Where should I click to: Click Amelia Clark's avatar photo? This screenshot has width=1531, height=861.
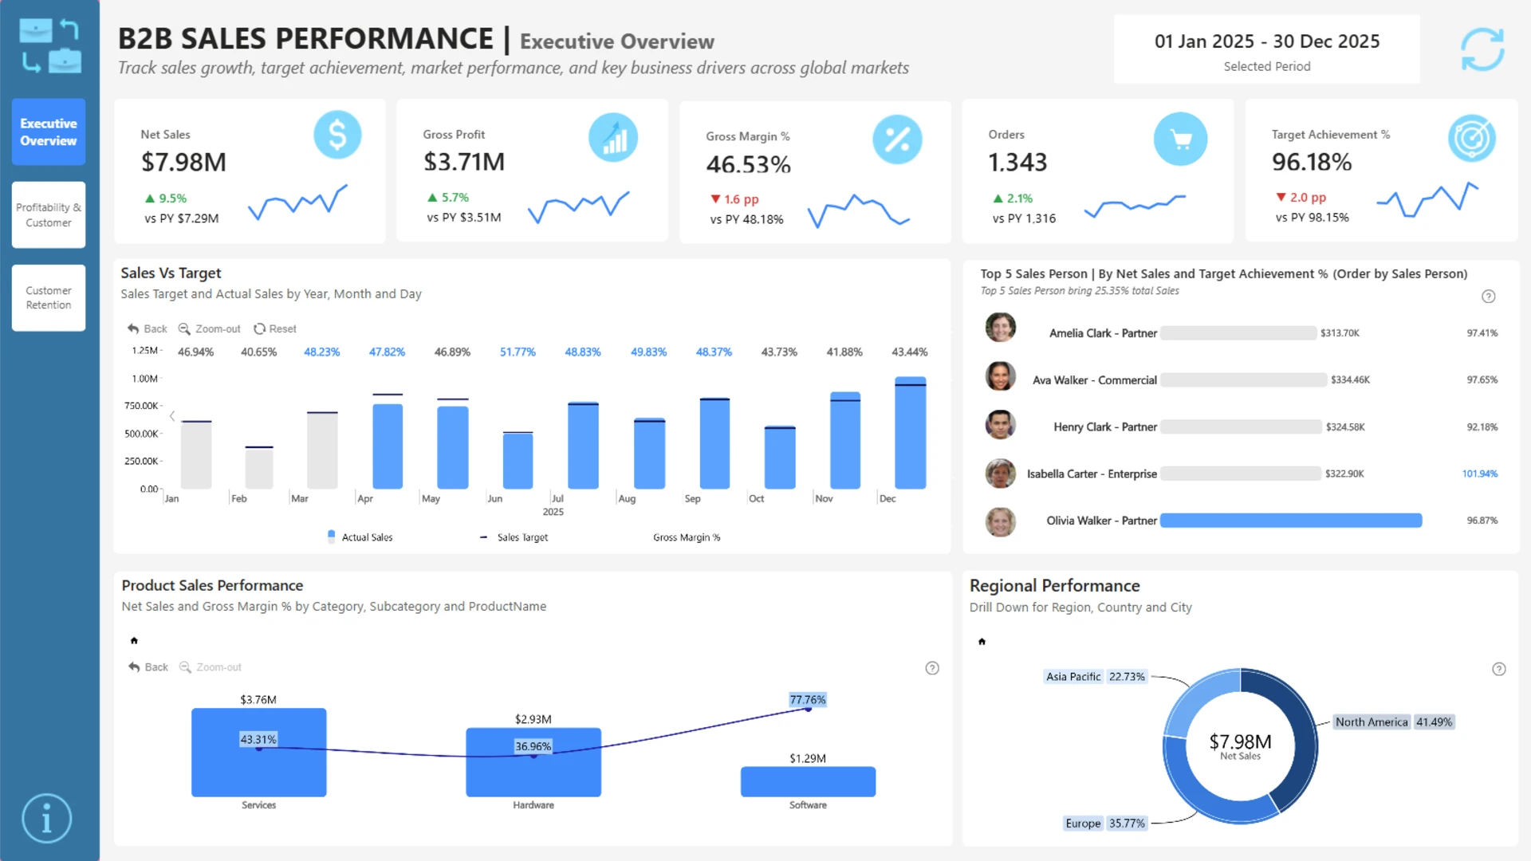(x=1000, y=327)
